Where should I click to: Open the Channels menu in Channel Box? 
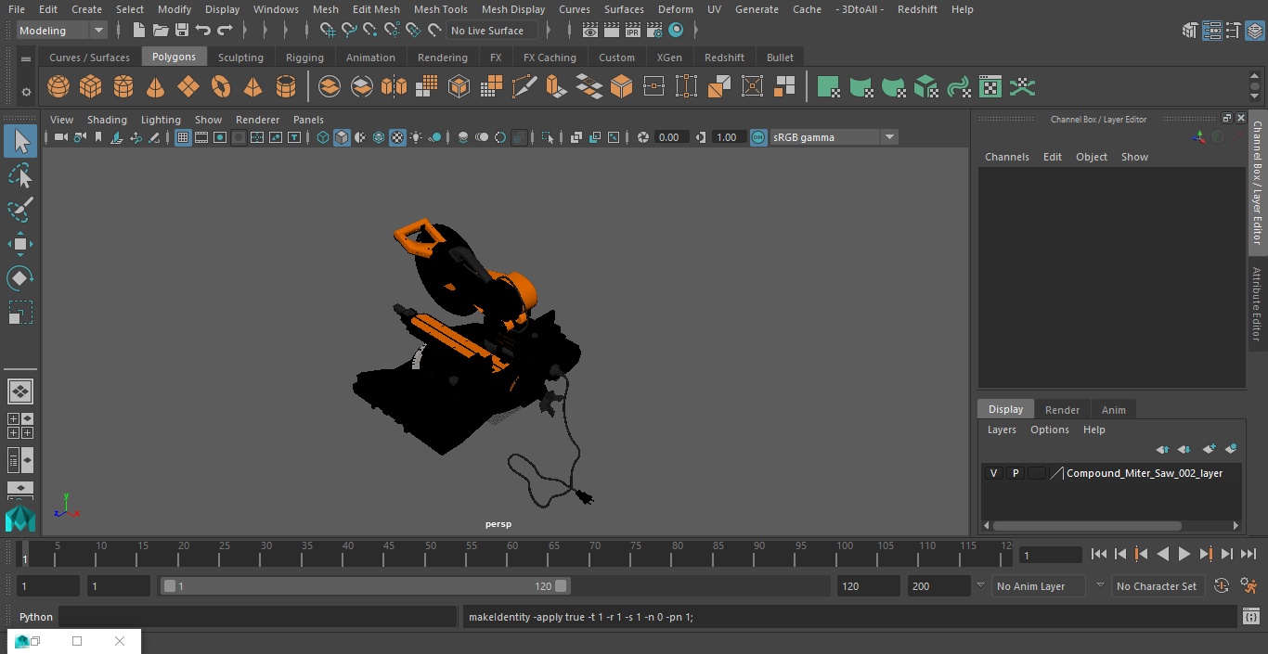pos(1007,157)
